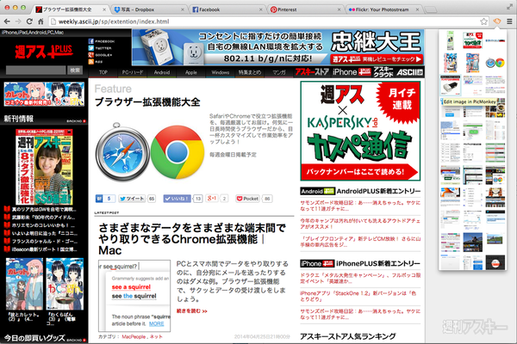Click the 検索 search button
Screen dimensions: 517x344
pos(75,71)
